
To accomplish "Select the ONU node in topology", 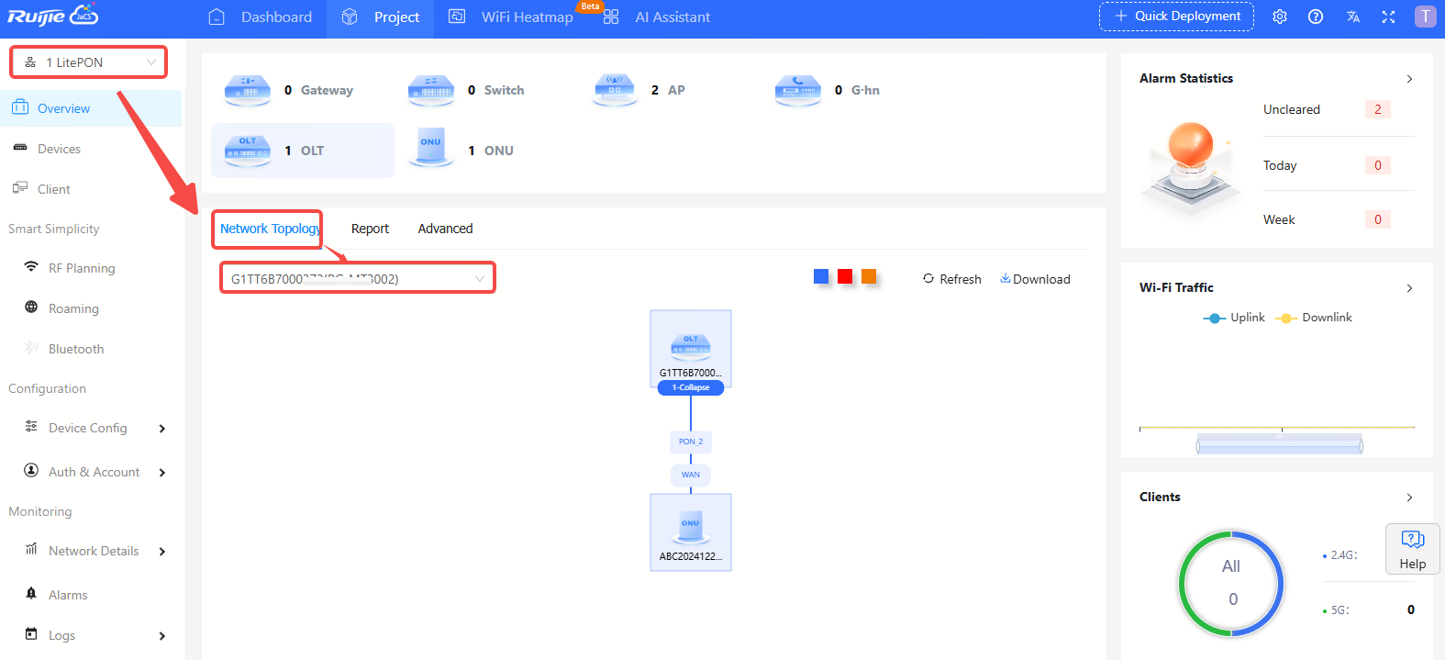I will coord(690,530).
